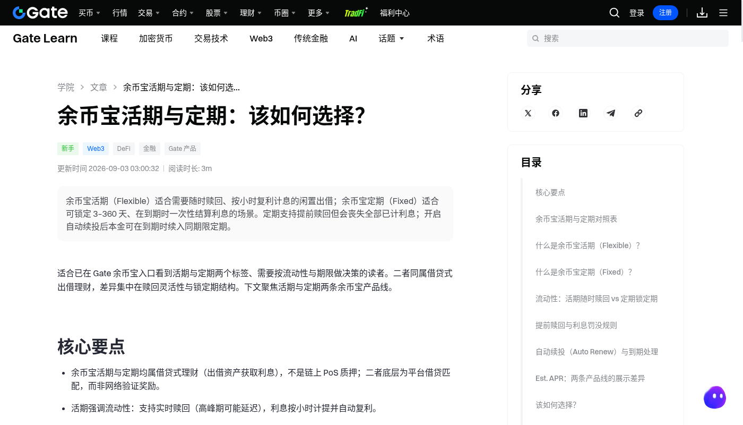Expand the 理财 dropdown menu
The height and width of the screenshot is (425, 743).
click(251, 13)
